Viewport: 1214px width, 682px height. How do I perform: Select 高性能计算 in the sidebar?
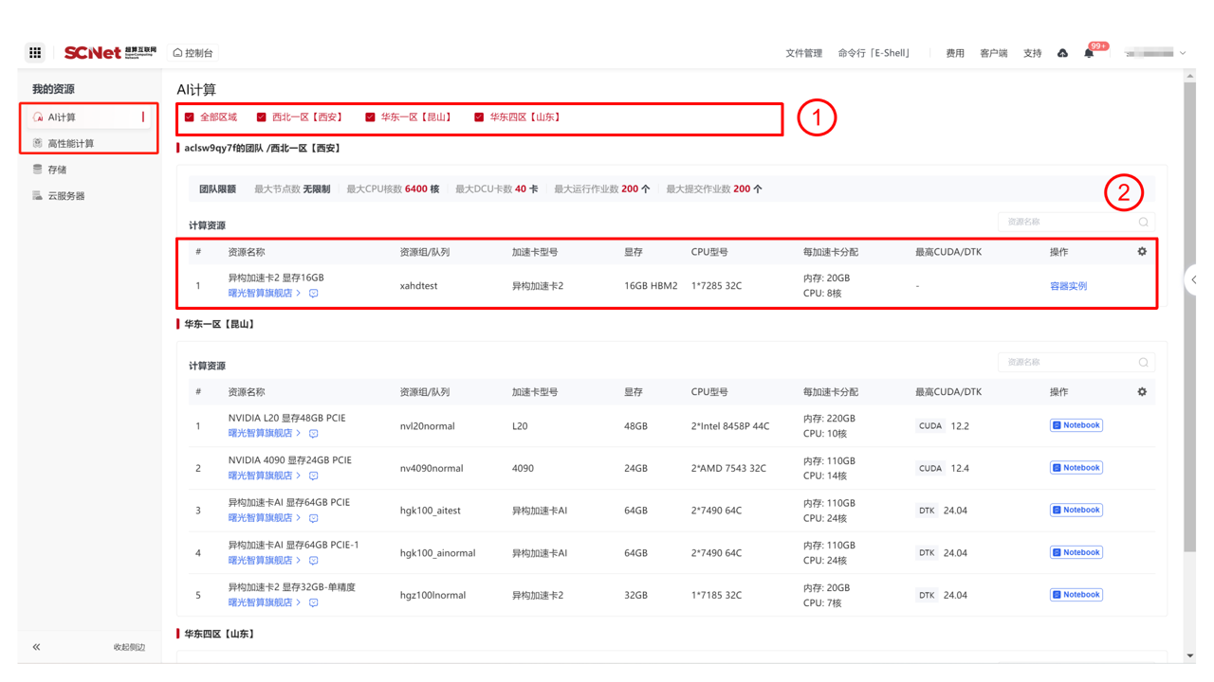point(71,144)
